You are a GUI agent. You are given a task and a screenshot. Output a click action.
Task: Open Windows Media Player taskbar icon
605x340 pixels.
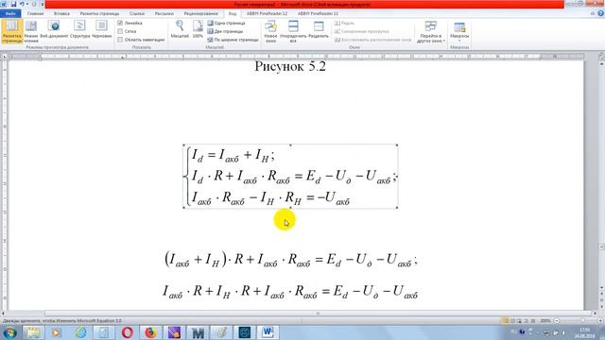coord(57,332)
